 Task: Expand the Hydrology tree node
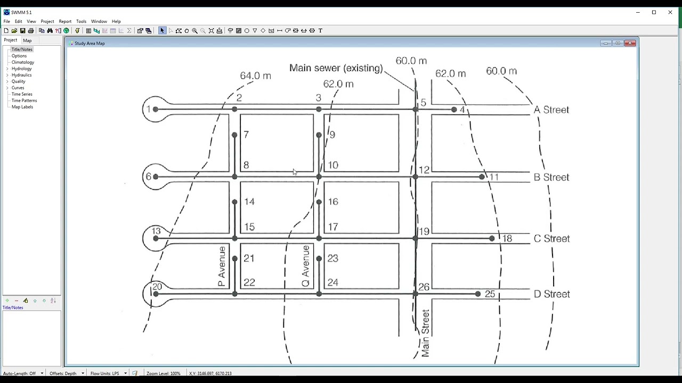(x=7, y=69)
